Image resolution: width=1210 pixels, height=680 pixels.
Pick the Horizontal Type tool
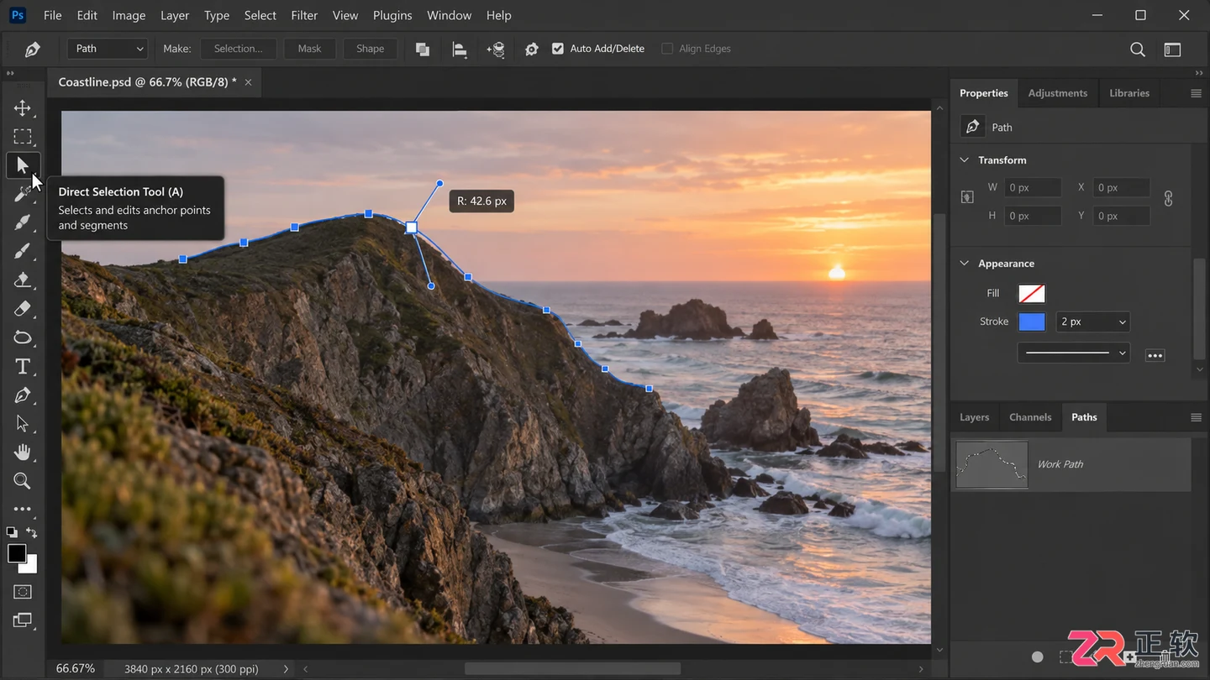(x=23, y=366)
